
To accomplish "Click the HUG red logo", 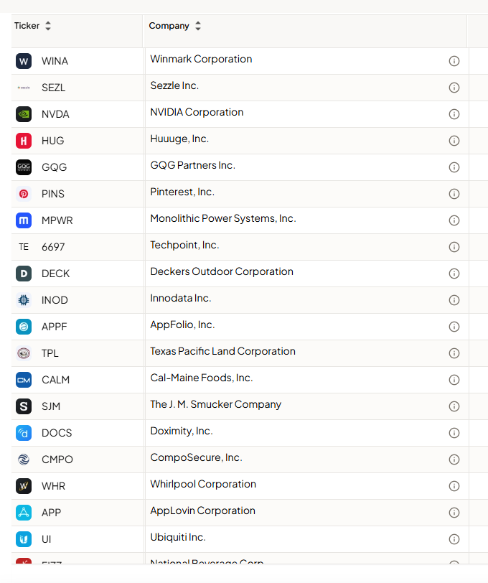I will [24, 141].
